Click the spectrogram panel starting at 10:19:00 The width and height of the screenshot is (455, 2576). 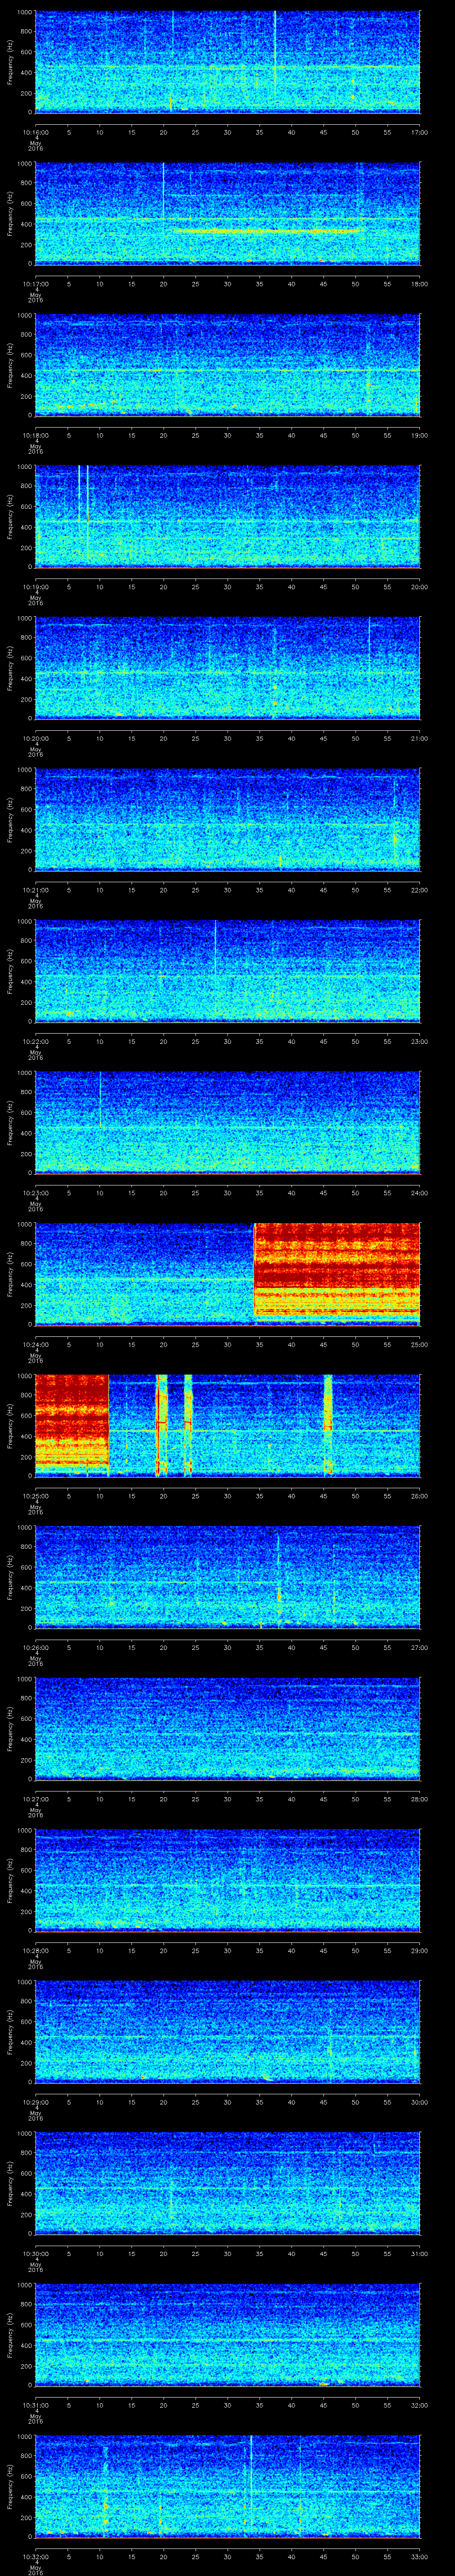[228, 516]
